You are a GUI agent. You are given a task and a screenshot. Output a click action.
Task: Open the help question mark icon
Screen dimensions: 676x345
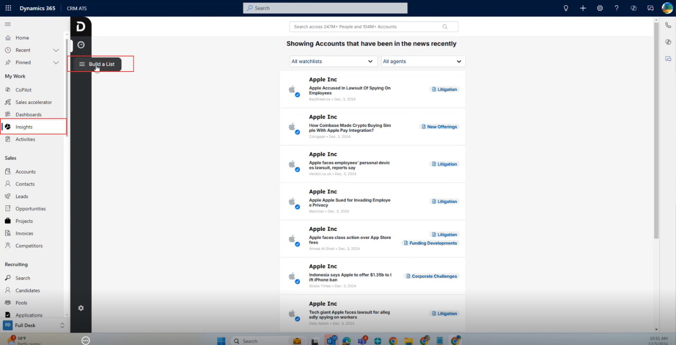(616, 8)
